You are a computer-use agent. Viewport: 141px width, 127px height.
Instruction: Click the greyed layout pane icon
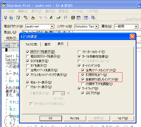point(66,18)
